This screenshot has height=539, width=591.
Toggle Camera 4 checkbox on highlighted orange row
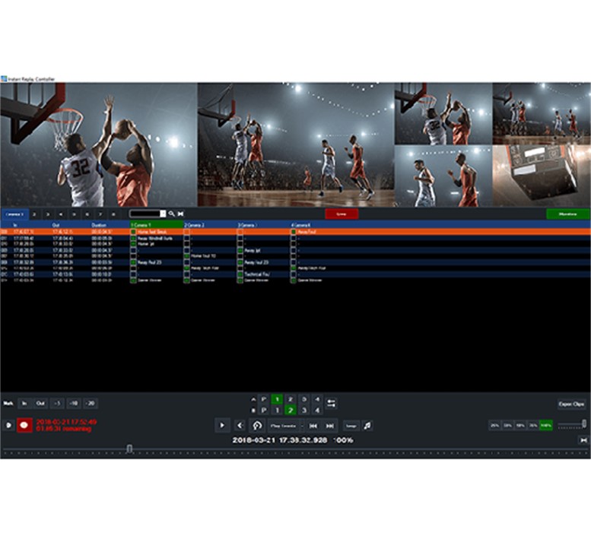(293, 231)
